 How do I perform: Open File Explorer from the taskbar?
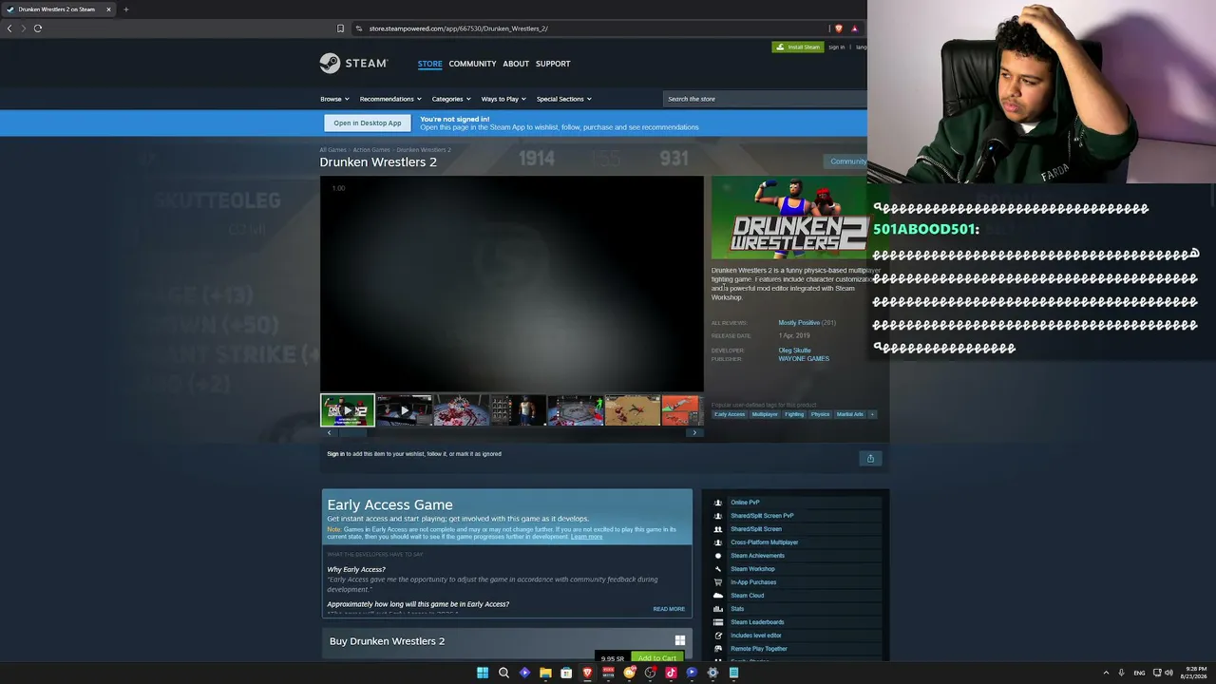[545, 673]
